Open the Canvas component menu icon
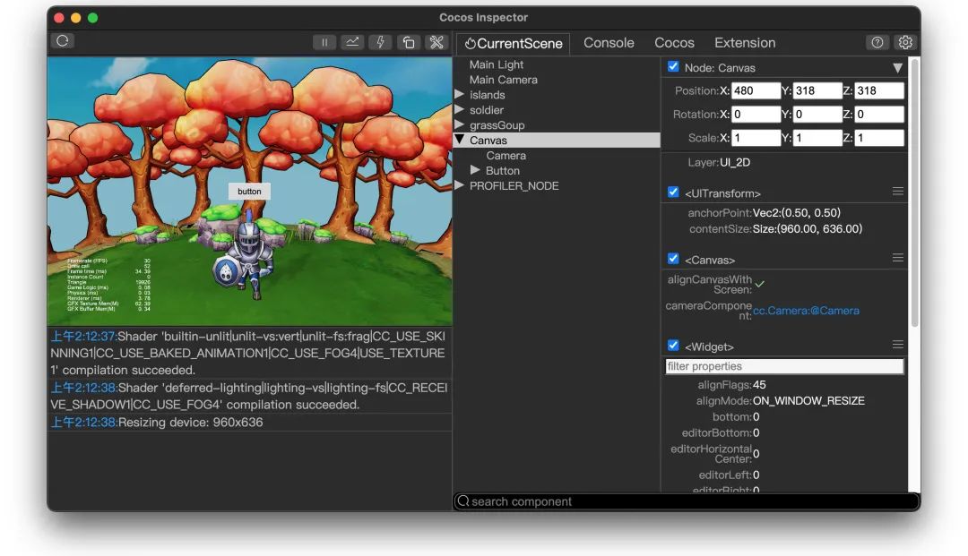968x556 pixels. (x=897, y=258)
